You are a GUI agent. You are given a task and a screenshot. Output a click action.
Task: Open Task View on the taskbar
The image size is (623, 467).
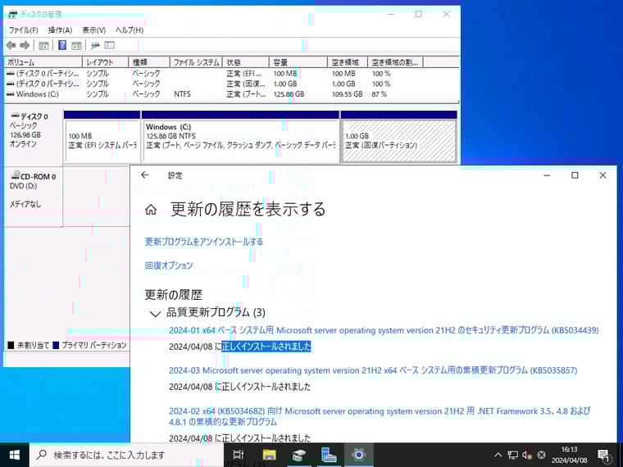[238, 455]
